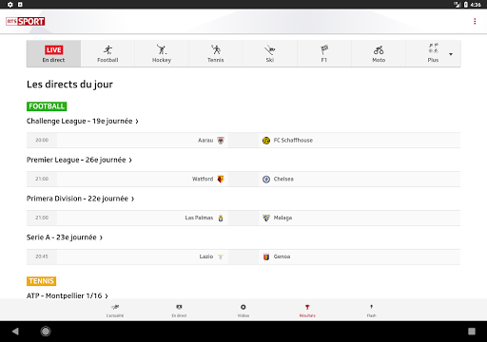Open the Aarau vs FC Schaffhouse match
This screenshot has height=342, width=487.
(x=243, y=141)
